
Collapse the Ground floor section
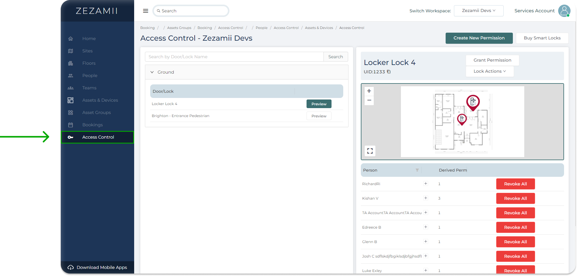(x=152, y=72)
